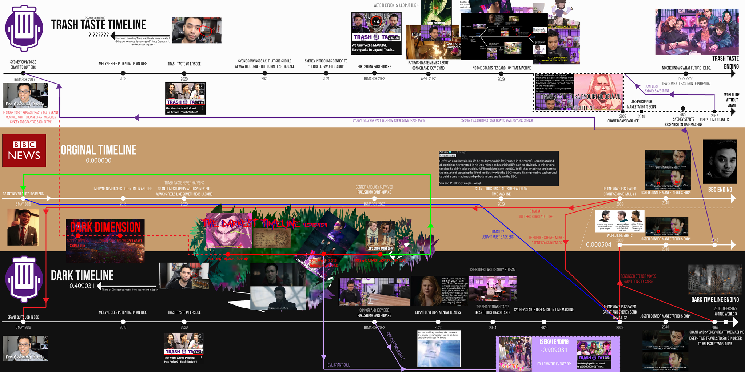Click D MAIL#2 Grant Must Back BBC text
Image resolution: width=745 pixels, height=372 pixels.
point(498,234)
